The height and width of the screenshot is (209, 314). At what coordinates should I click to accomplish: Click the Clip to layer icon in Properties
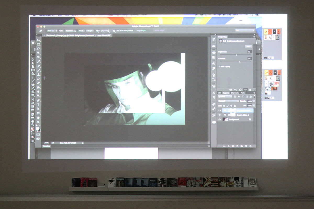tap(231, 89)
